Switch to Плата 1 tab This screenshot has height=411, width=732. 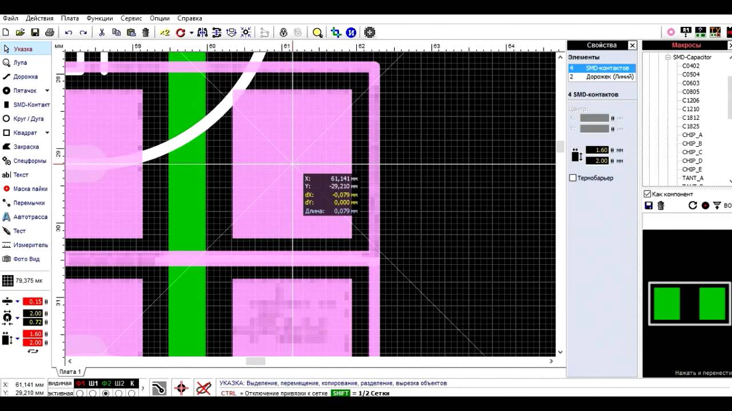click(70, 372)
